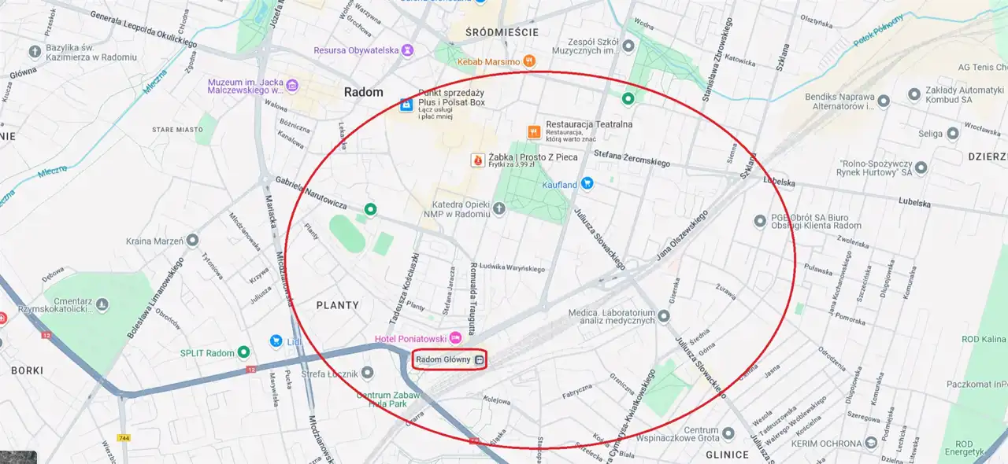Click the PGE Obrót SA Biuro marker

point(760,221)
